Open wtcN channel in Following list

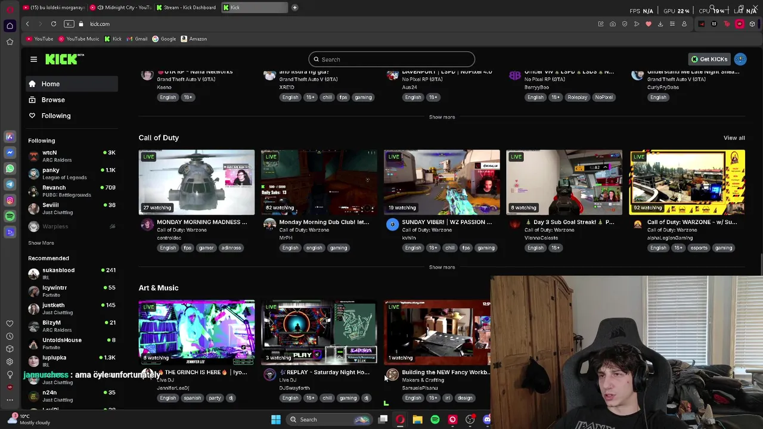pos(72,156)
